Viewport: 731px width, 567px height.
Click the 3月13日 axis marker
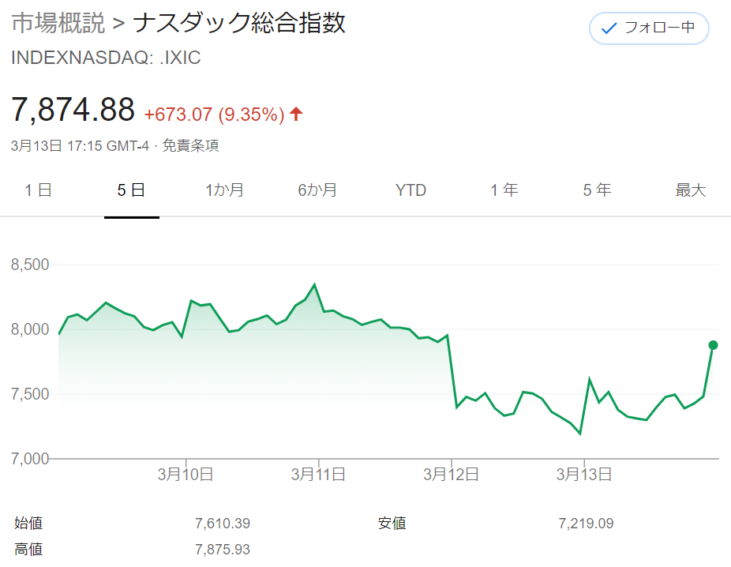pyautogui.click(x=583, y=474)
